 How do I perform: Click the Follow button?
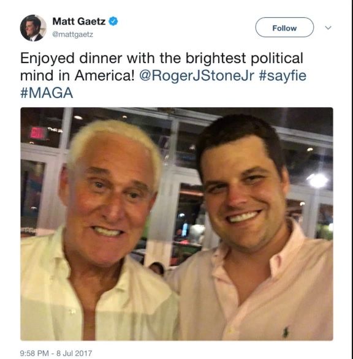[x=284, y=27]
